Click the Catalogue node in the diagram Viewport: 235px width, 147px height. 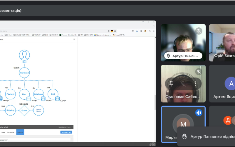click(38, 94)
